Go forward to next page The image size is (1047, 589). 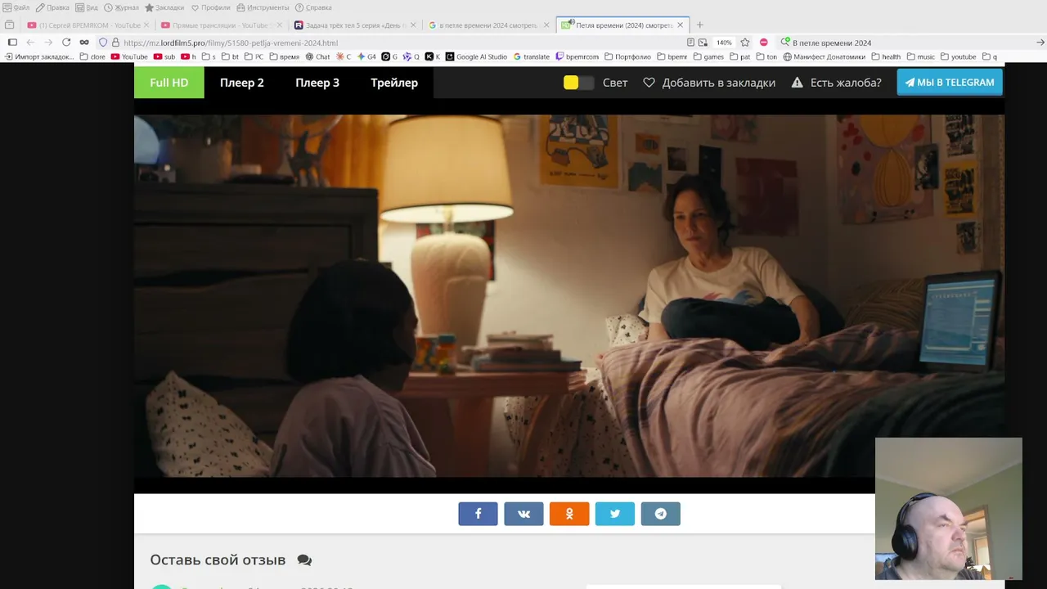tap(48, 43)
